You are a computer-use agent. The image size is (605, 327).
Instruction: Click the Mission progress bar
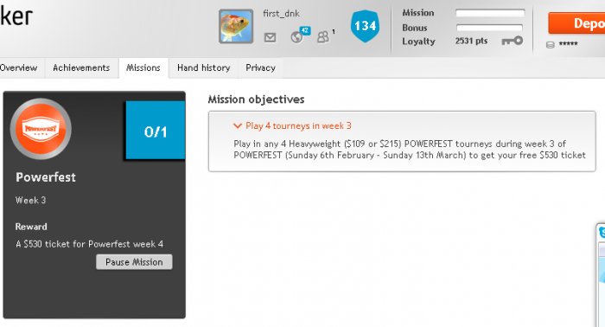(x=490, y=13)
